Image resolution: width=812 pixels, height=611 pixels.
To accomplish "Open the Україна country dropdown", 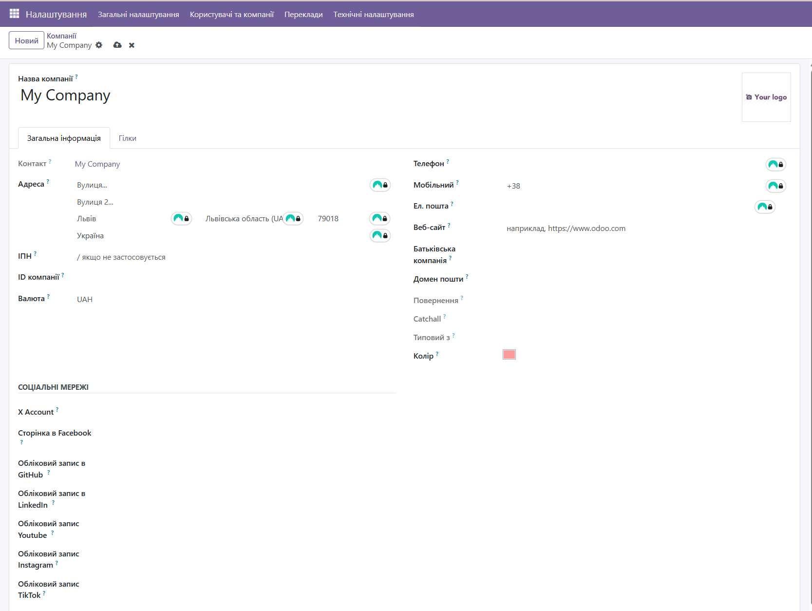I will pyautogui.click(x=219, y=236).
